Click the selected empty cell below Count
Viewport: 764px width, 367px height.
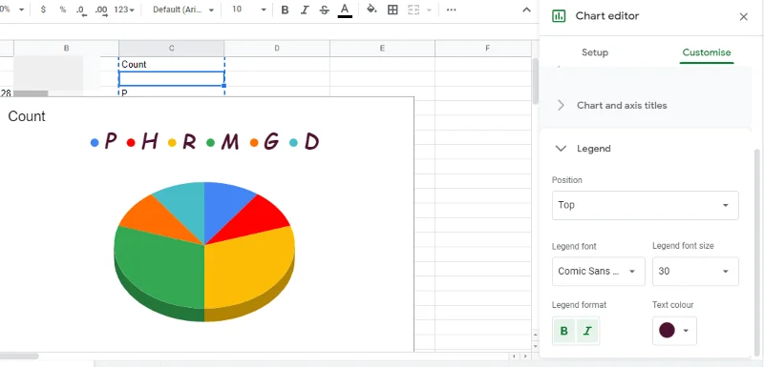click(x=172, y=79)
